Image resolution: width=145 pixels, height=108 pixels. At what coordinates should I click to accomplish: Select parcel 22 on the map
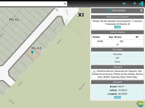point(26,60)
